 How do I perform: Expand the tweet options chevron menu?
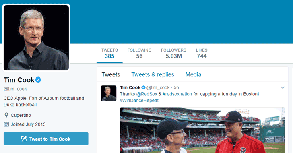point(283,87)
